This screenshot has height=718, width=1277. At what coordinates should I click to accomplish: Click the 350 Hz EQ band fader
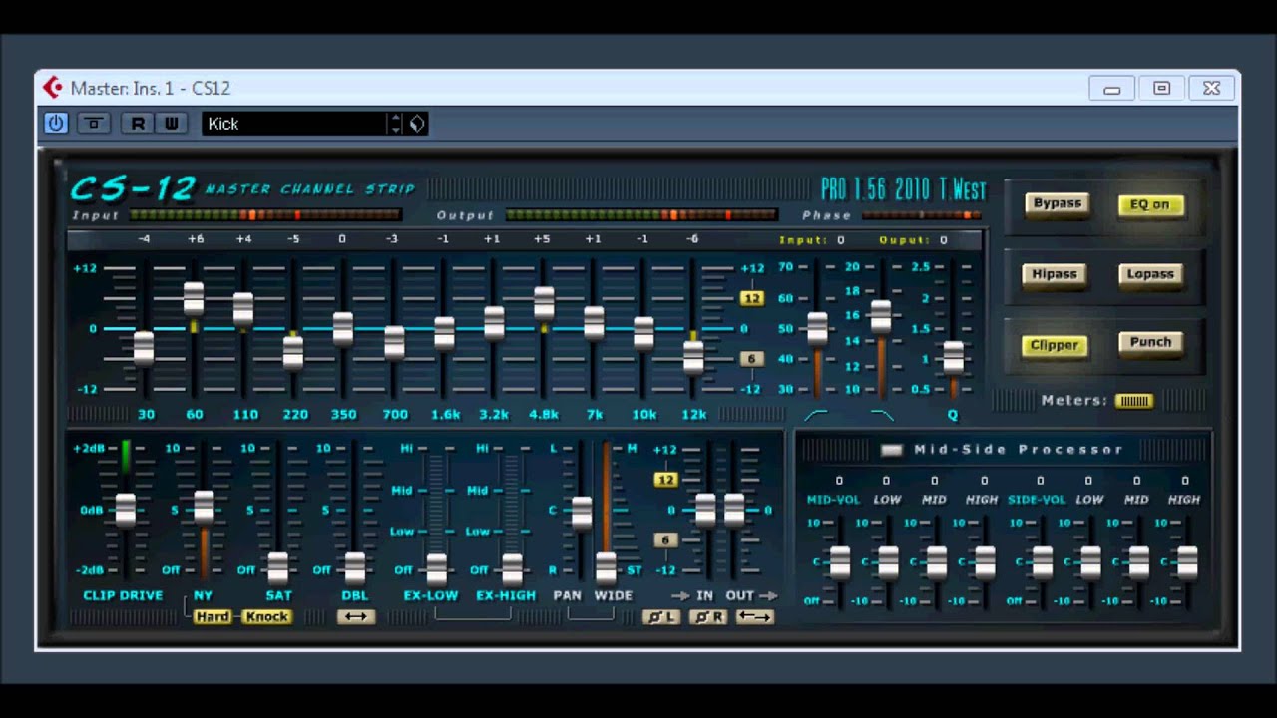click(343, 328)
